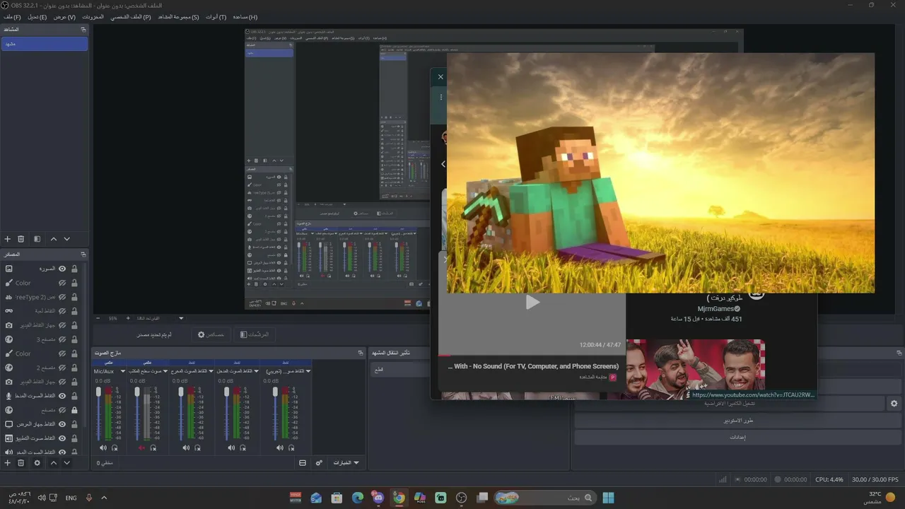Image resolution: width=905 pixels, height=509 pixels.
Task: Open Chrome from the taskbar
Action: [x=399, y=498]
